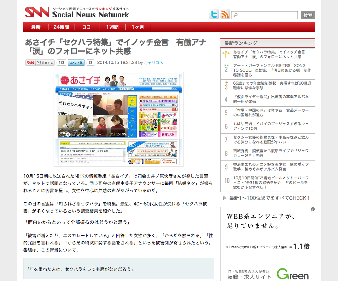Open author link キャリコネ

pos(154,63)
